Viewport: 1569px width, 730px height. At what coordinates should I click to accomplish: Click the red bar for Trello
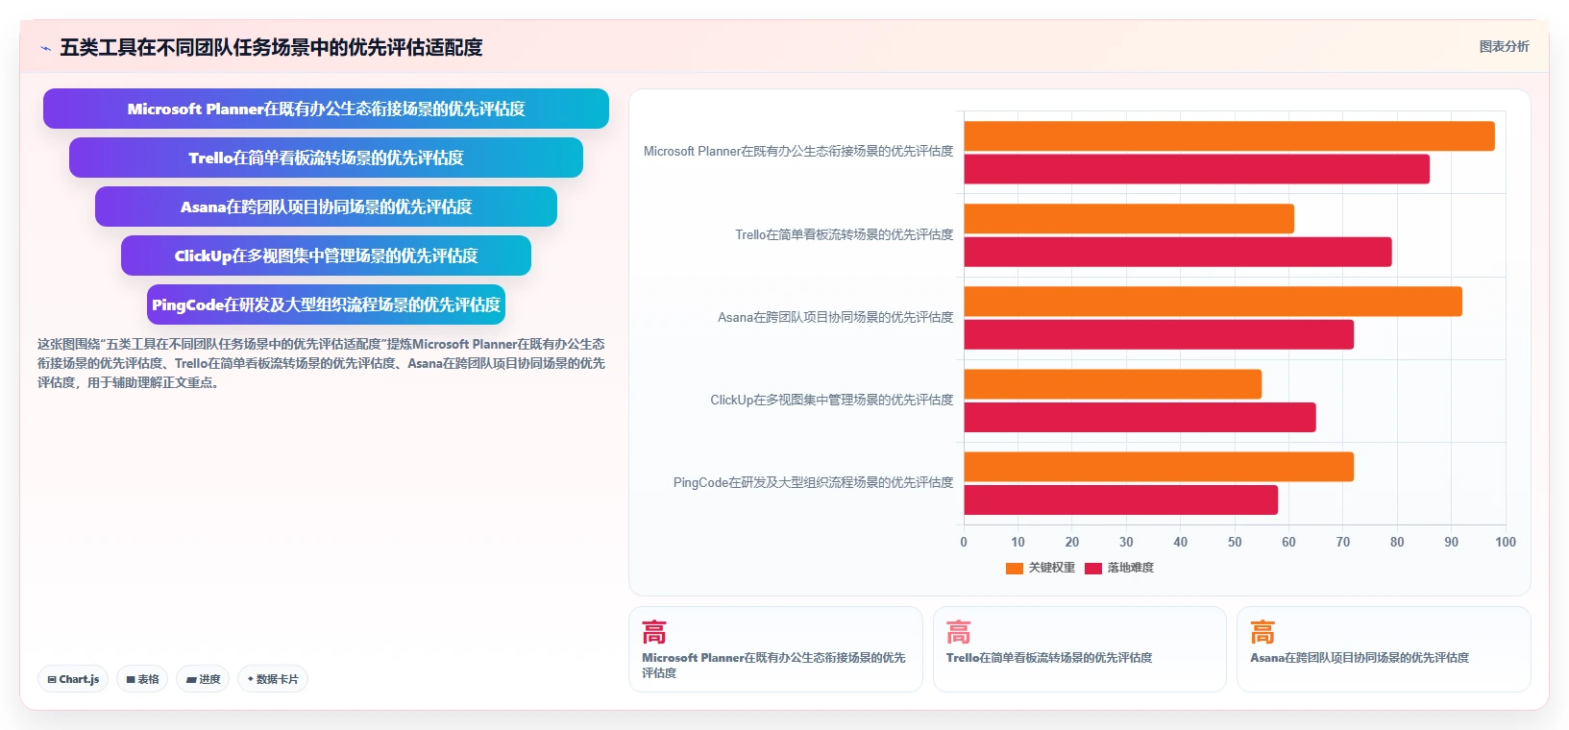1178,252
